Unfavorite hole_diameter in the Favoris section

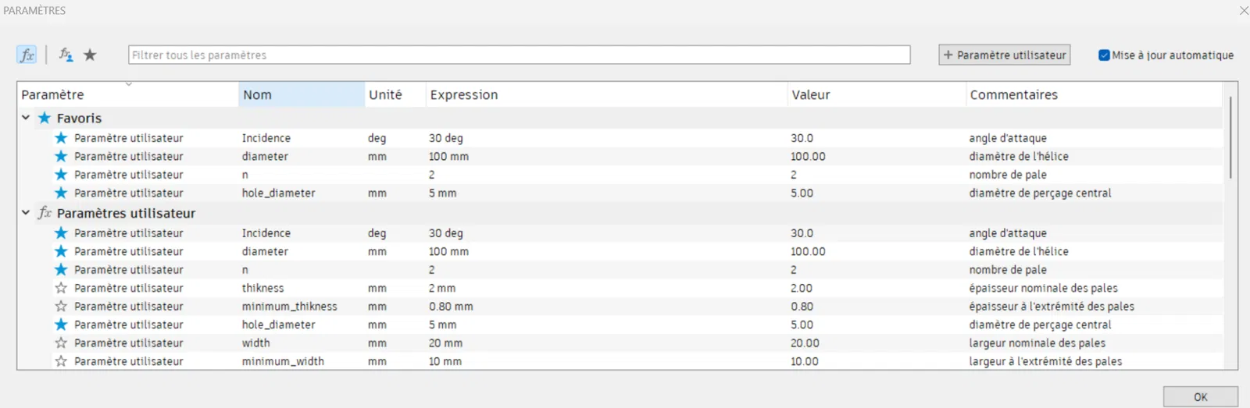coord(61,193)
